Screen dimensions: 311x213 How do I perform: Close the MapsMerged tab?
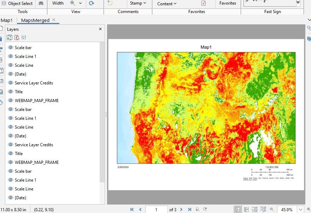(54, 20)
